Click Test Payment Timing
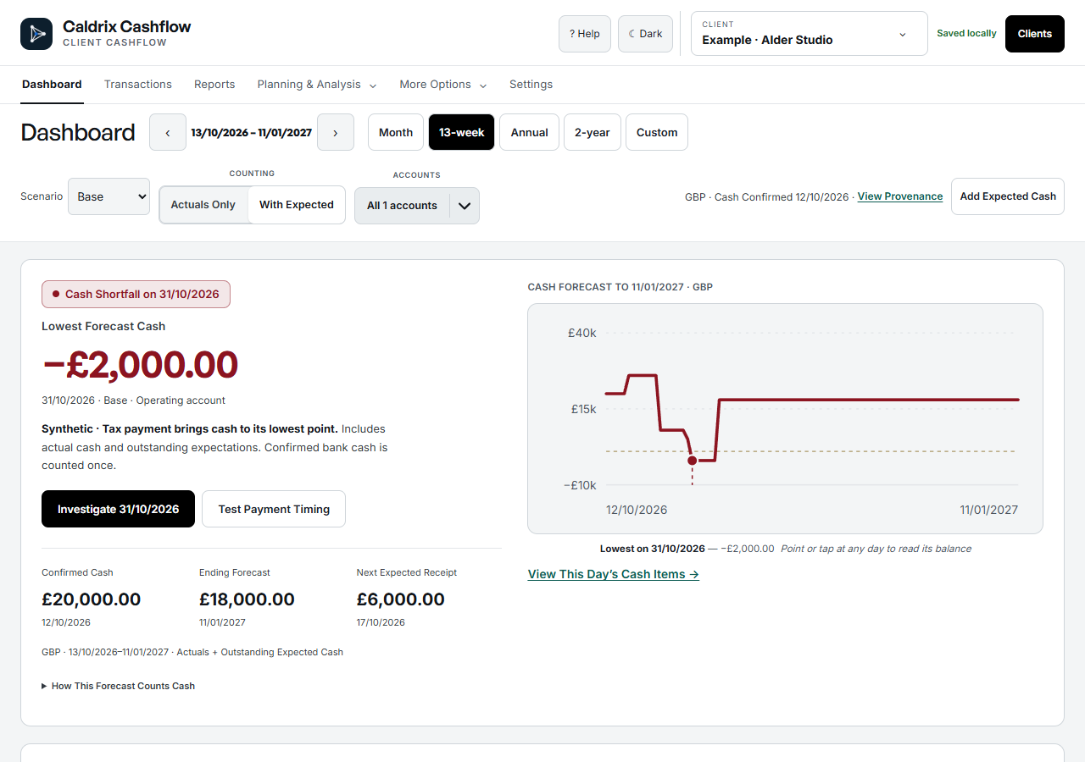 click(274, 509)
